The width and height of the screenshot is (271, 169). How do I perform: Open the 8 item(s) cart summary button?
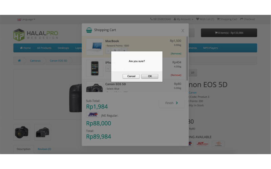pos(229,33)
